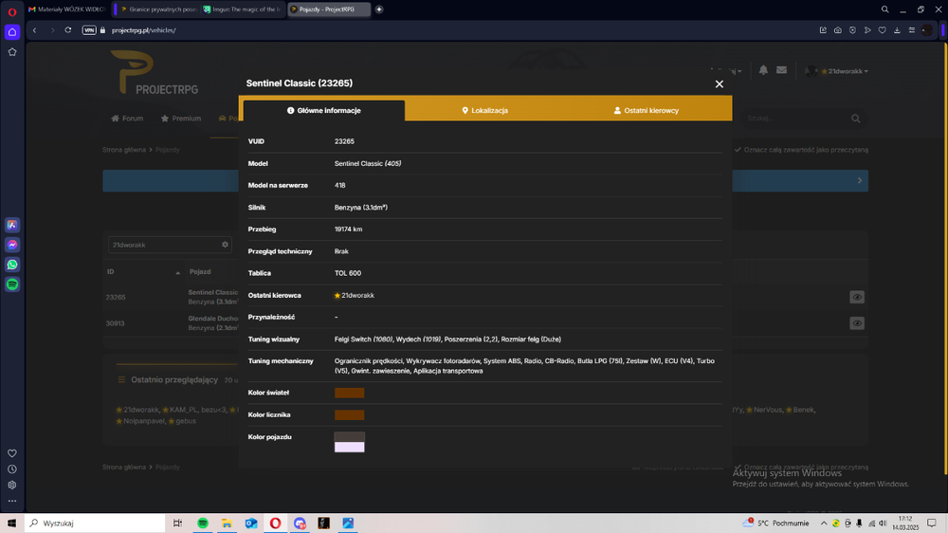Open the Windows Start menu
This screenshot has height=533, width=948.
coord(11,524)
